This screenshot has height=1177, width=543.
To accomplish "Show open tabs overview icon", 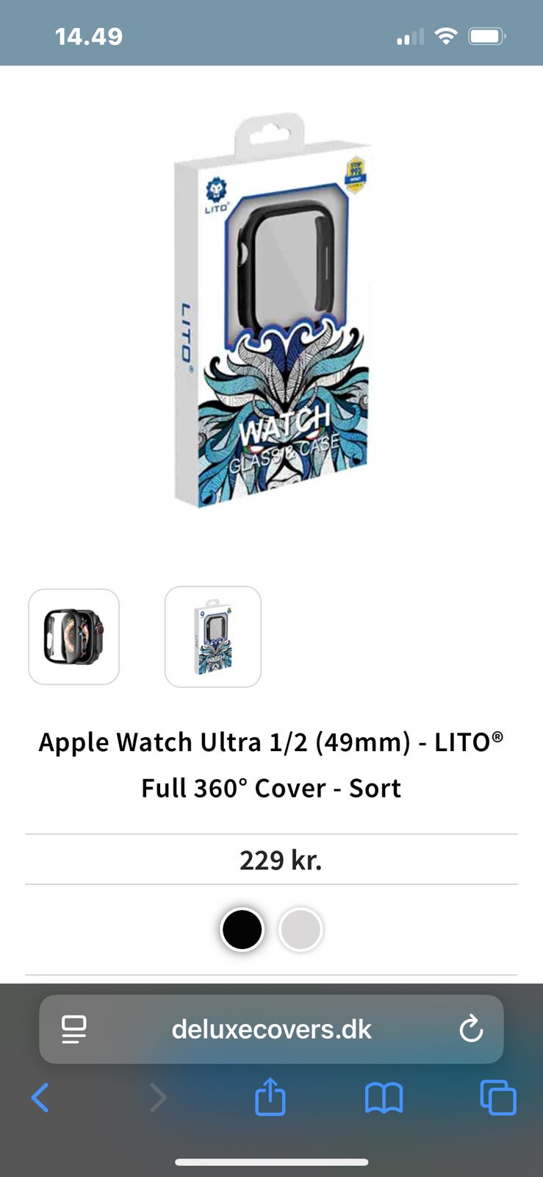I will pos(498,1098).
